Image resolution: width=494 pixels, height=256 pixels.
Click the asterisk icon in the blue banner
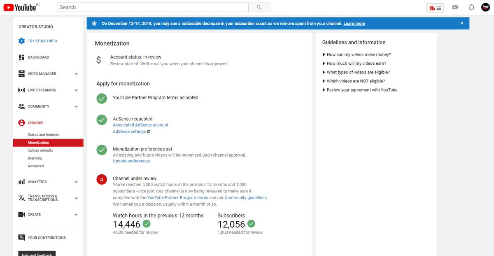pyautogui.click(x=94, y=23)
